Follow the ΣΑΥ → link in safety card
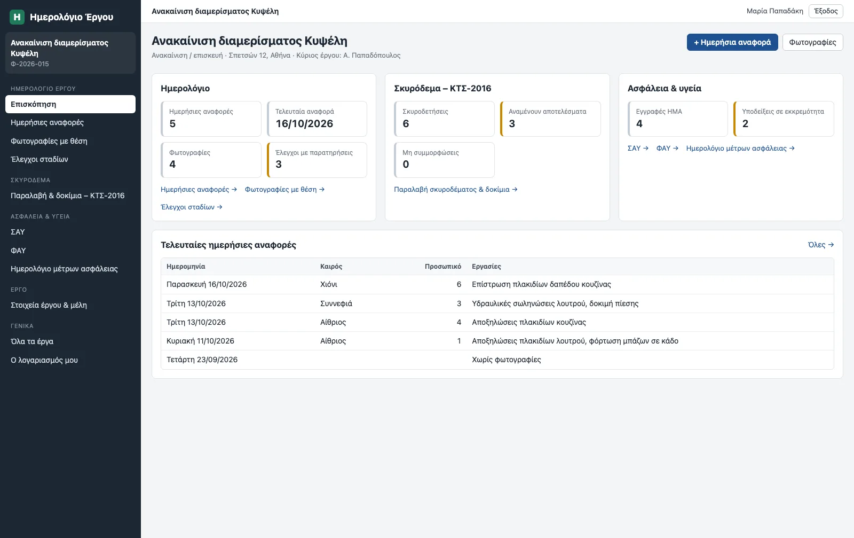854x538 pixels. pyautogui.click(x=638, y=149)
